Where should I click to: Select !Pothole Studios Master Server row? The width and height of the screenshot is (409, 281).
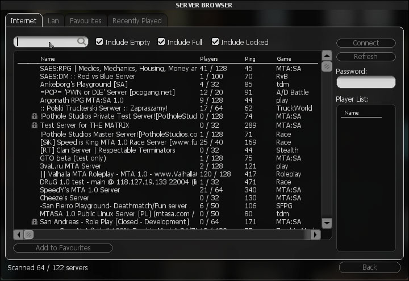point(168,135)
